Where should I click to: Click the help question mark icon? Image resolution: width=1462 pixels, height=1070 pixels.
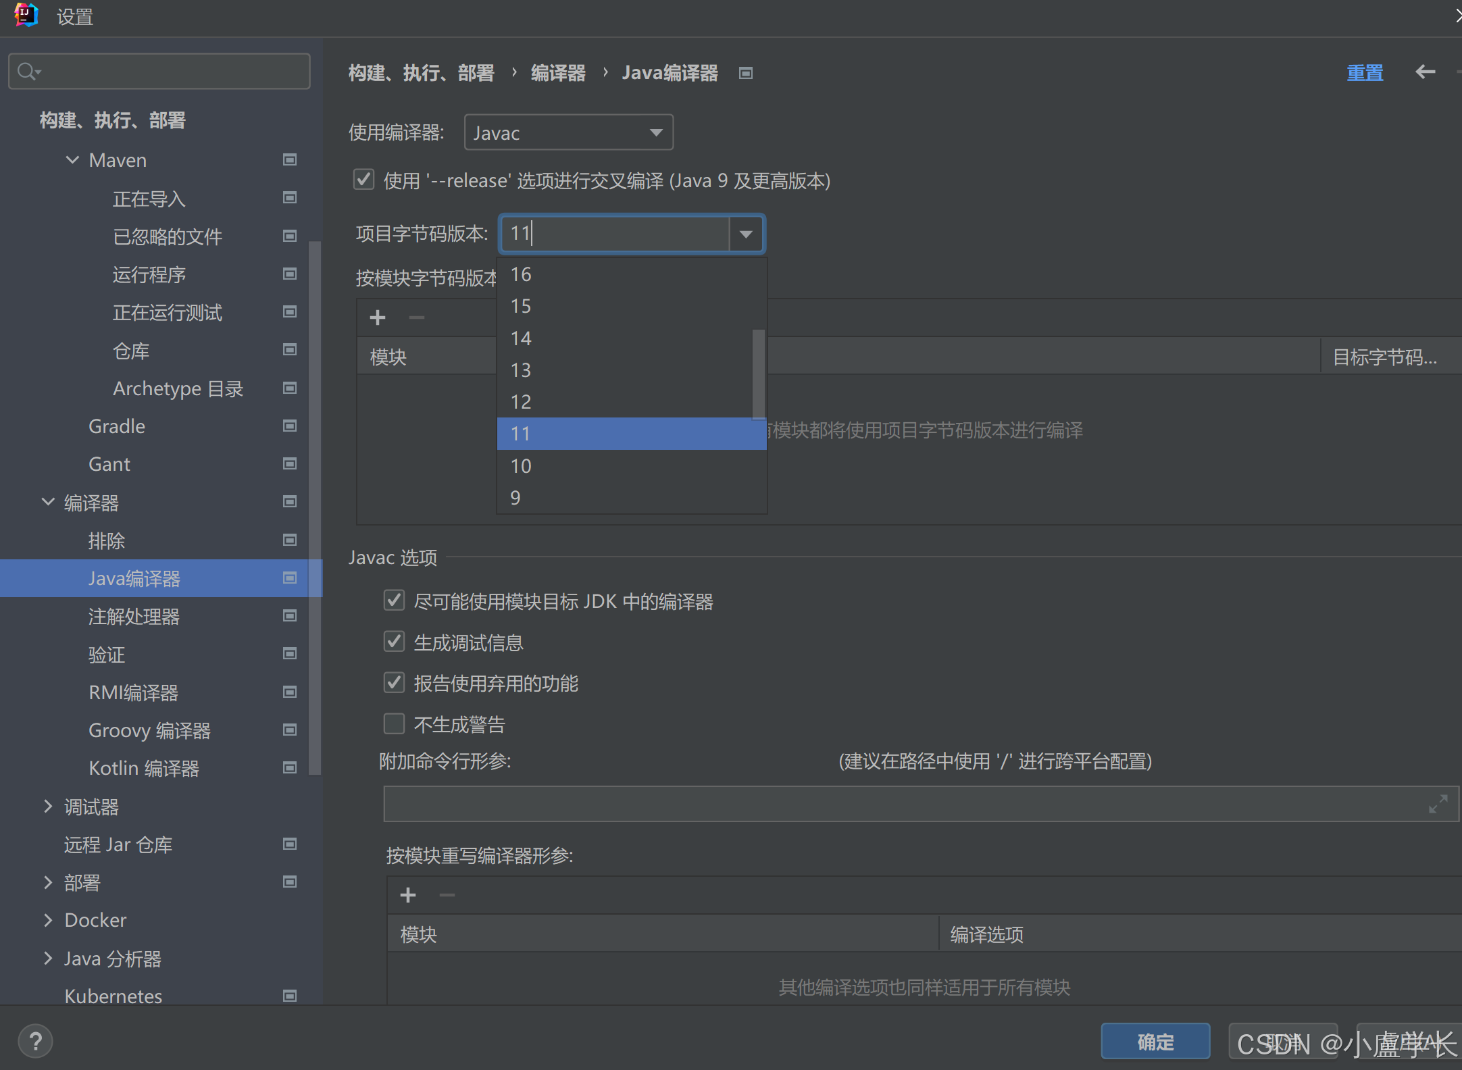pyautogui.click(x=35, y=1041)
